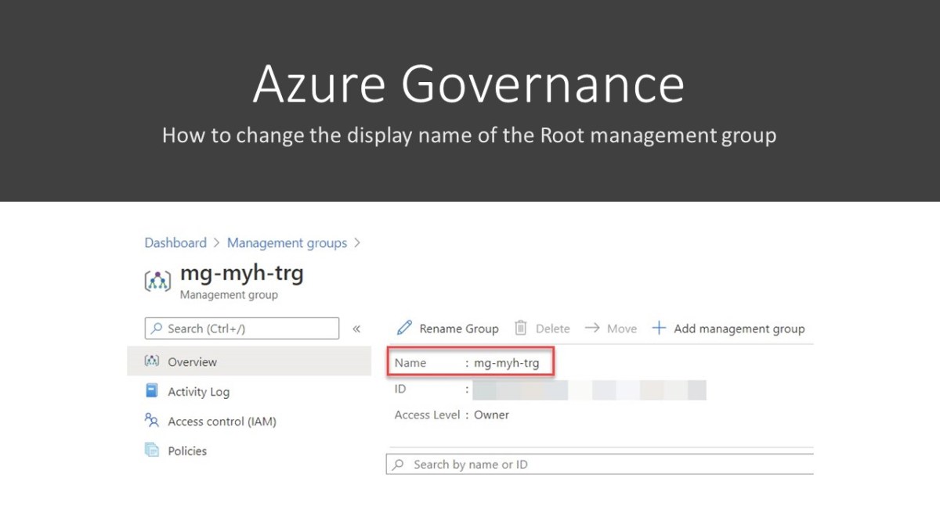Click the magnifier icon in Search (Ctrl+/)

155,328
